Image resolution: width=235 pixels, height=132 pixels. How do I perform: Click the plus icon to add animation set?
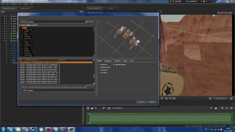click(3, 12)
